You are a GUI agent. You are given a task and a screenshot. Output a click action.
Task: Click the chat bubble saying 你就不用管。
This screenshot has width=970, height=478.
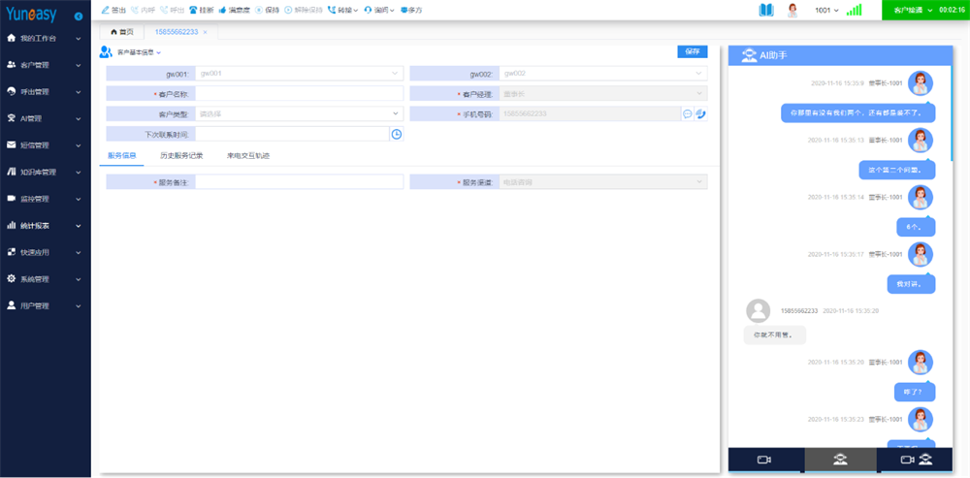(x=774, y=335)
